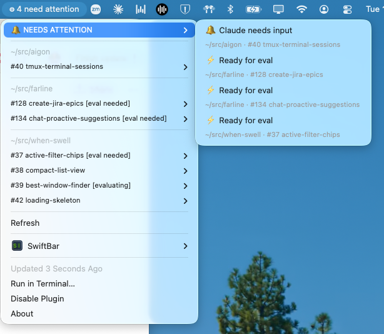Viewport: 384px width, 334px height.
Task: Open the Bluetooth menu
Action: click(230, 9)
